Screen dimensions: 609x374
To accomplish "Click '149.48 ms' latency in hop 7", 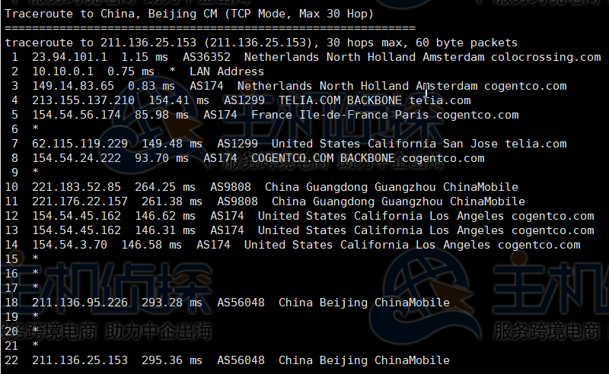I will [x=172, y=144].
